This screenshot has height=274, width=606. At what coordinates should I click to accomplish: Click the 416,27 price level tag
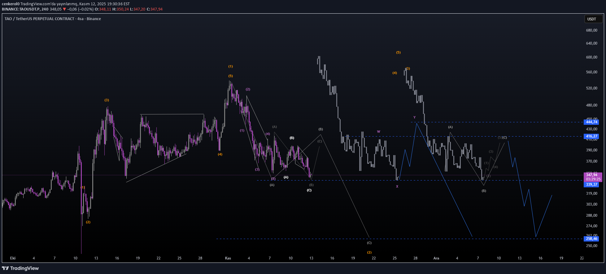tap(591, 136)
